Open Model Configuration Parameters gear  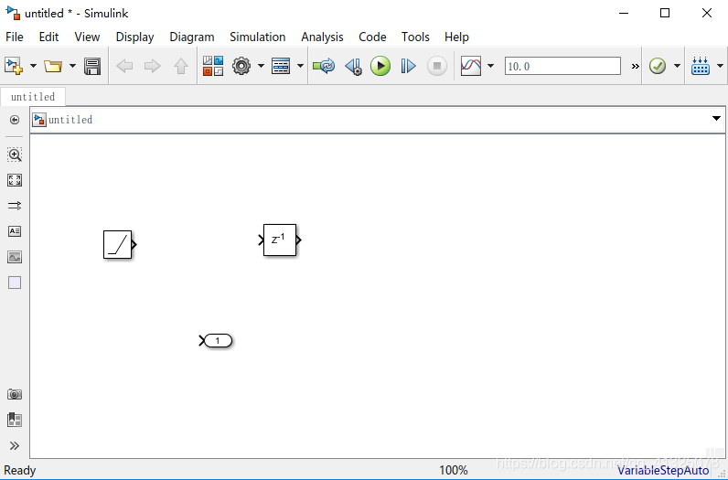[x=241, y=66]
